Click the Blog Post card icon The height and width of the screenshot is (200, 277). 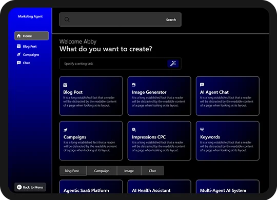[x=65, y=85]
